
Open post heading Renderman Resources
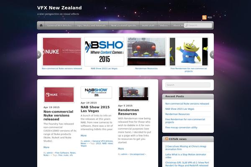pyautogui.click(x=128, y=112)
